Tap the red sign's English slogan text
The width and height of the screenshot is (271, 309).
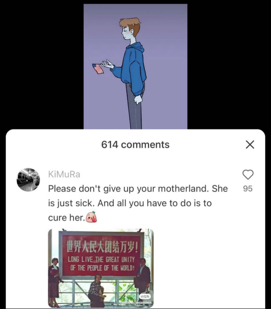point(101,264)
